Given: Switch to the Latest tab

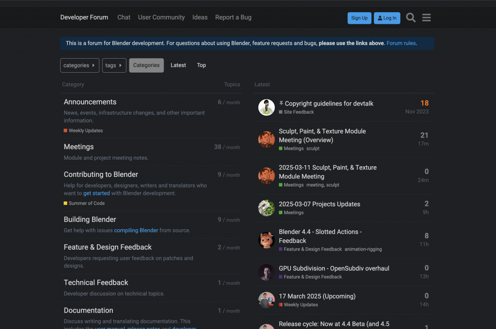Looking at the screenshot, I should click(x=178, y=65).
